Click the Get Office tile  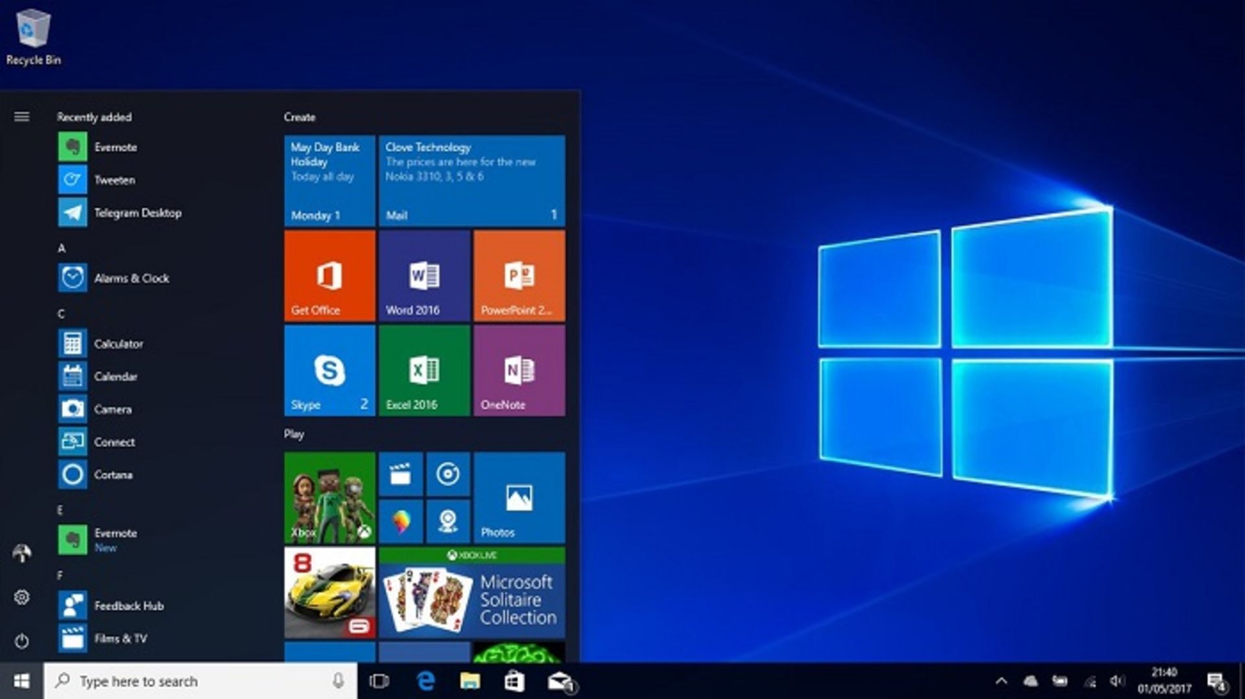coord(329,277)
